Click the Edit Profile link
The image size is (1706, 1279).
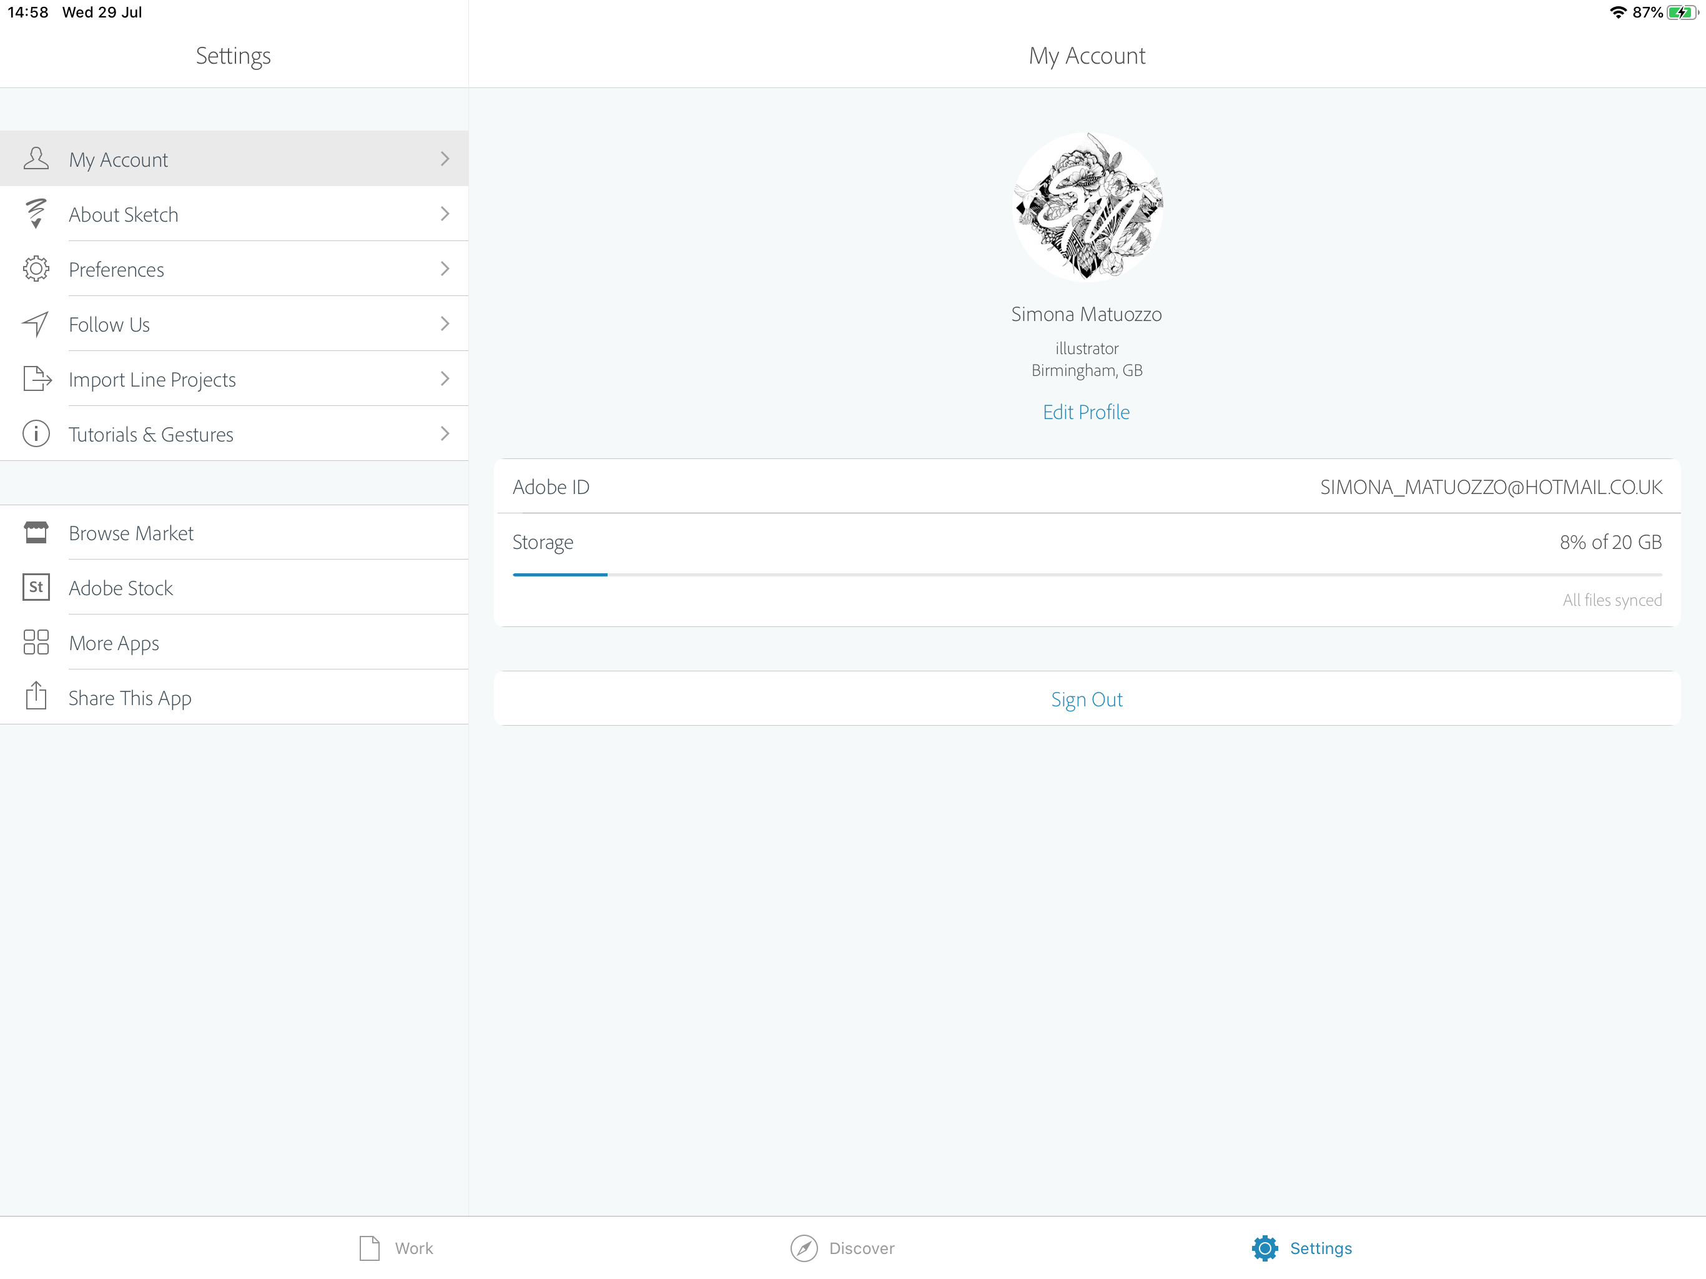pos(1086,412)
